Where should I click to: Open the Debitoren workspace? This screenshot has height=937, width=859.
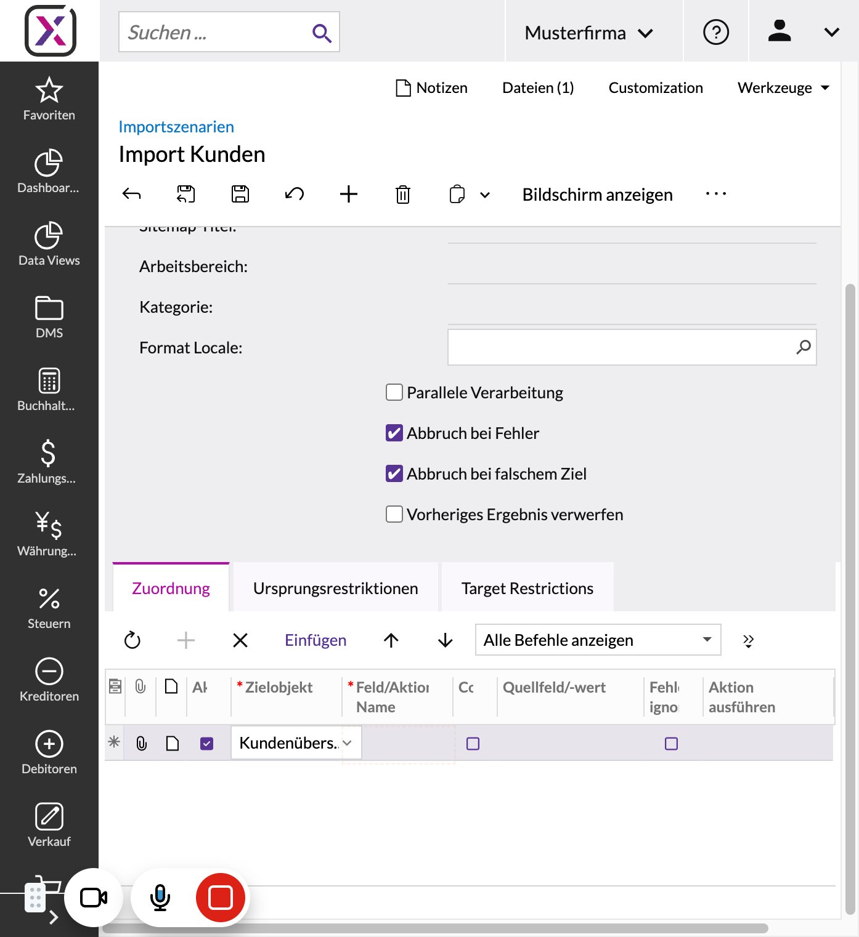tap(49, 753)
